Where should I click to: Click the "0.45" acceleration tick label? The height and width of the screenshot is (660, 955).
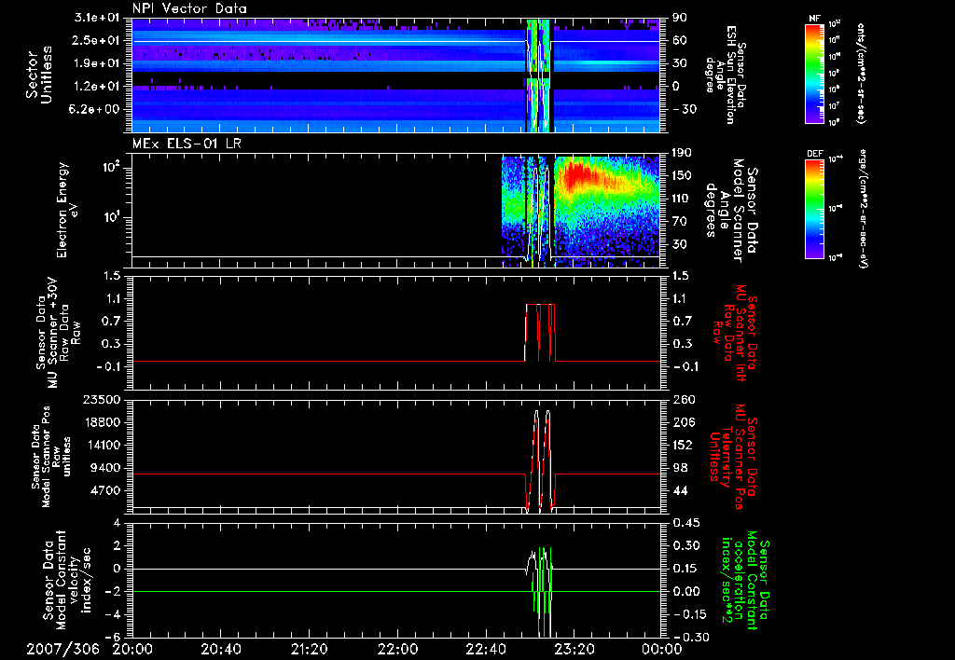point(685,523)
